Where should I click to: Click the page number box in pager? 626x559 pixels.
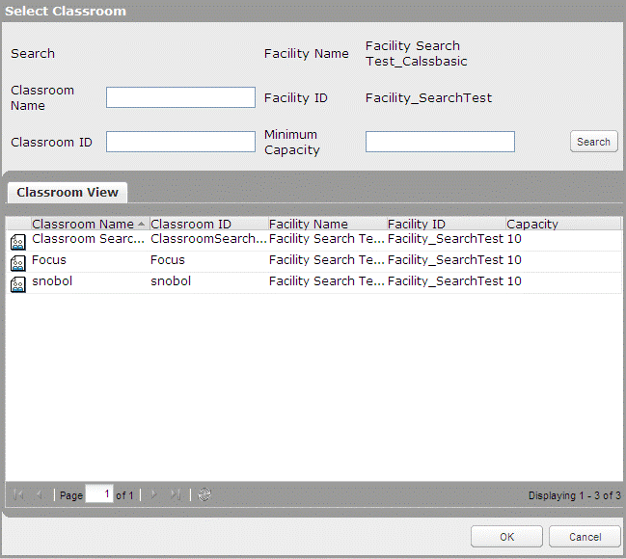click(98, 494)
